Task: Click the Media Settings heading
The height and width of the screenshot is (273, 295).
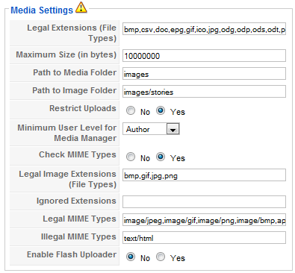Action: pos(42,10)
